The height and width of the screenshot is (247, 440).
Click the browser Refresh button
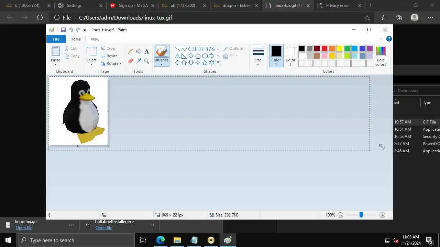(40, 17)
